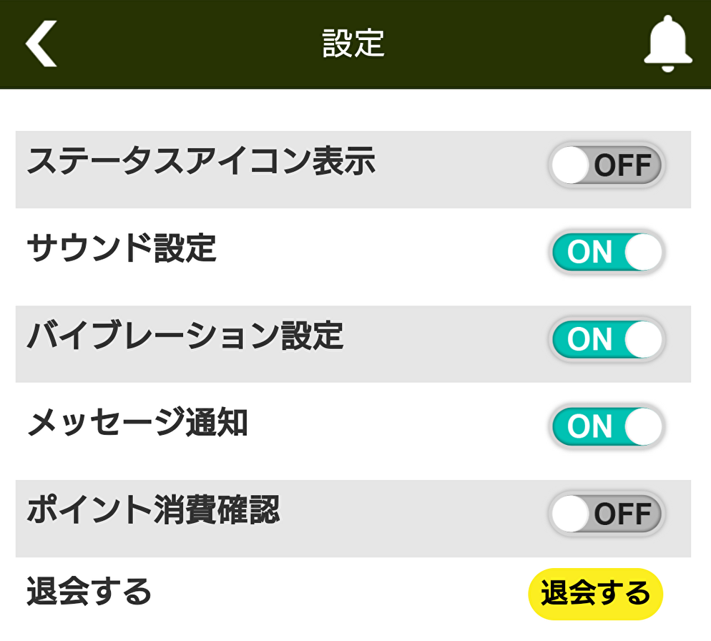Click the white knob of メッセージ通知 switch
The image size is (711, 641).
[643, 426]
